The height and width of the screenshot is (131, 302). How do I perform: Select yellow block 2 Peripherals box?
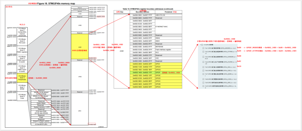pyautogui.click(x=22, y=78)
